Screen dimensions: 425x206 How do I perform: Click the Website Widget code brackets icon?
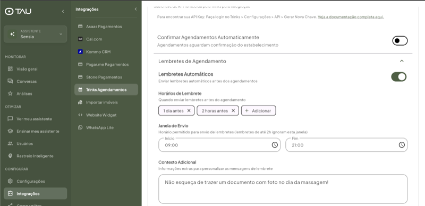coord(80,115)
